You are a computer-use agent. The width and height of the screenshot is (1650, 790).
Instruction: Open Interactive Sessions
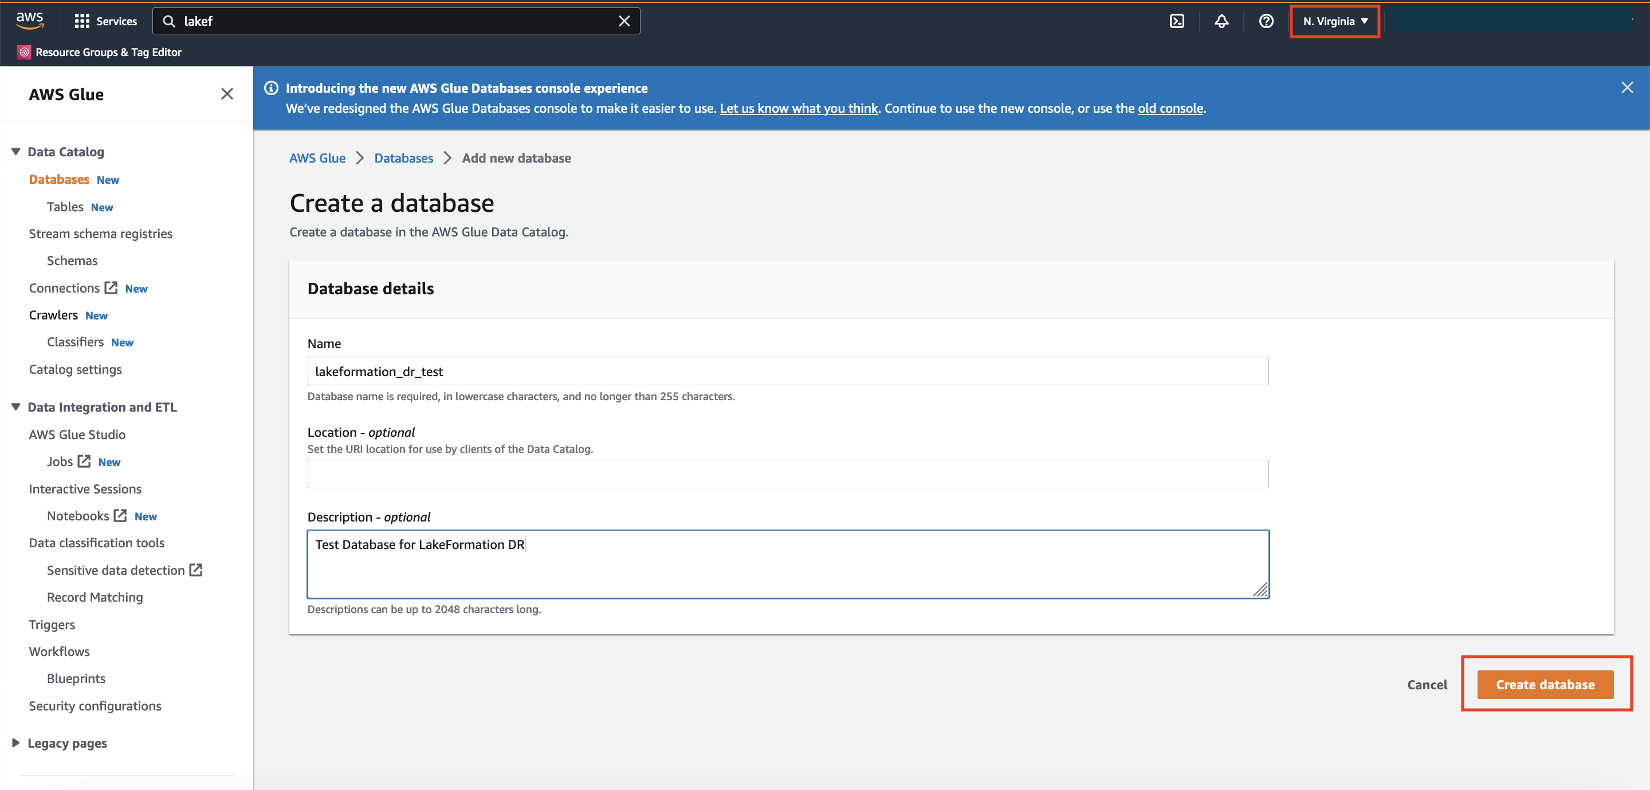point(85,488)
